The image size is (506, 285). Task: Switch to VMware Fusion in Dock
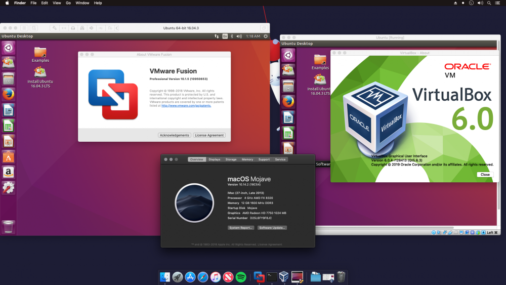click(x=259, y=277)
